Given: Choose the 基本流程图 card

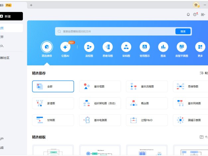Looking at the screenshot, I should coord(147,86).
